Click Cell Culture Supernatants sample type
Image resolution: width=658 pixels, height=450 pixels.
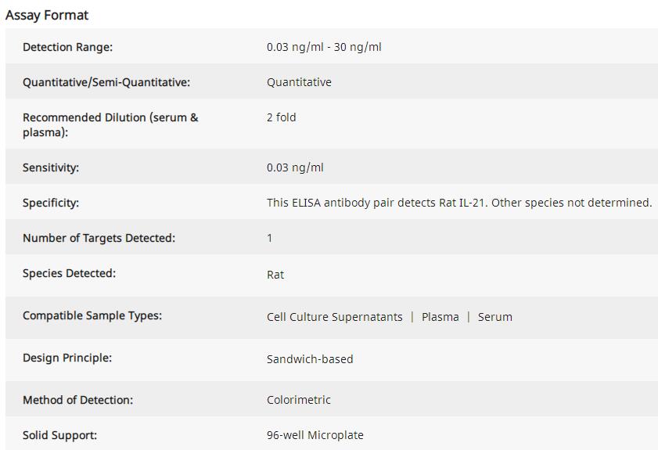pos(335,317)
